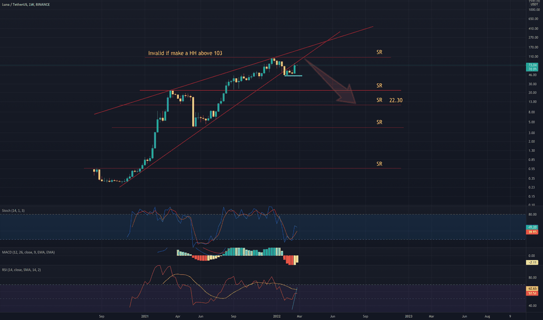543x320 pixels.
Task: Click the 270.00 price scale label
Action: [x=534, y=37]
